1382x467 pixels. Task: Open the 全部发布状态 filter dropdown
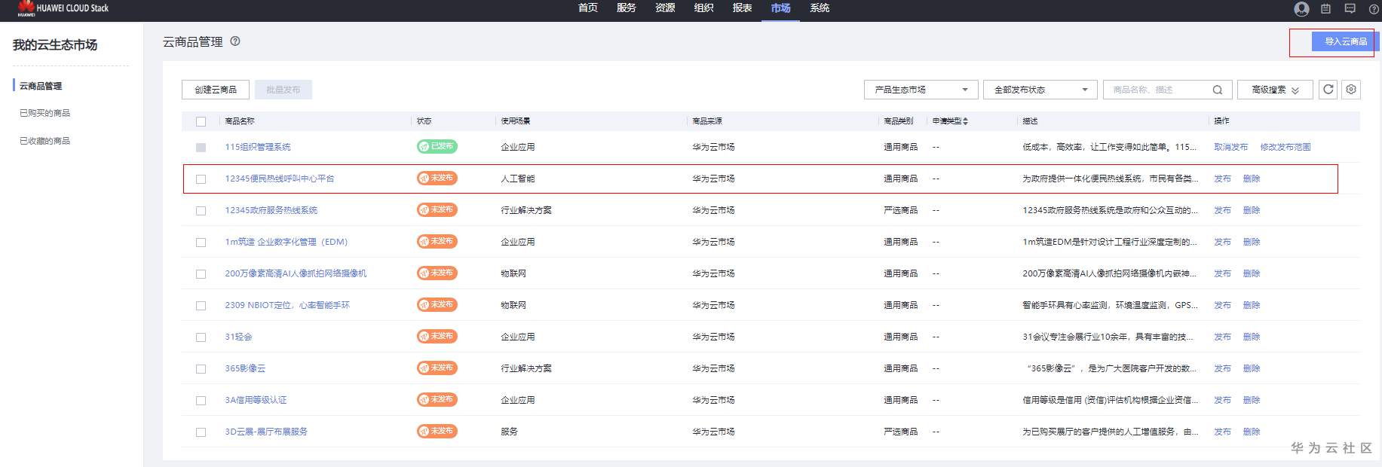pyautogui.click(x=1040, y=90)
